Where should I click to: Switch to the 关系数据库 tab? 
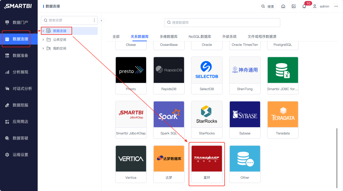click(x=140, y=37)
